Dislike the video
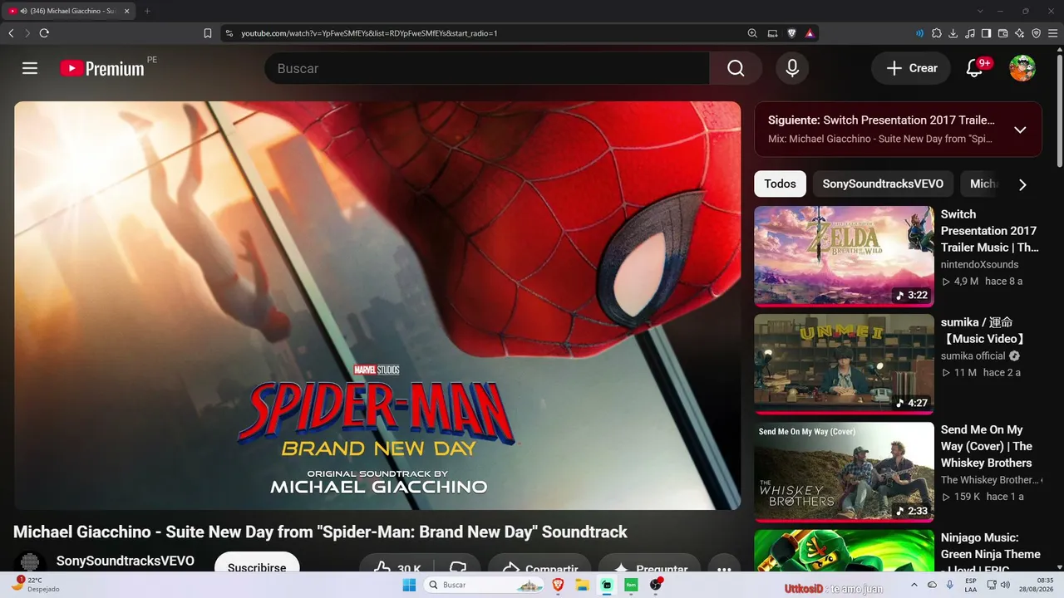Image resolution: width=1064 pixels, height=598 pixels. (x=458, y=563)
